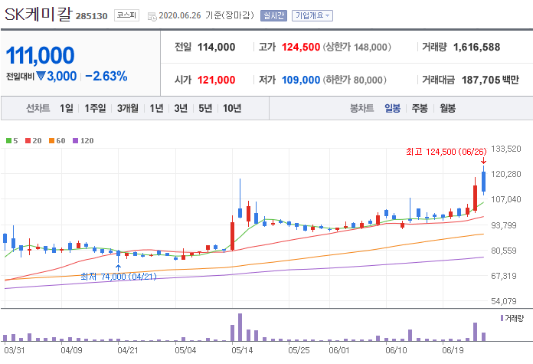Click the 107,040 price axis label

pos(505,199)
